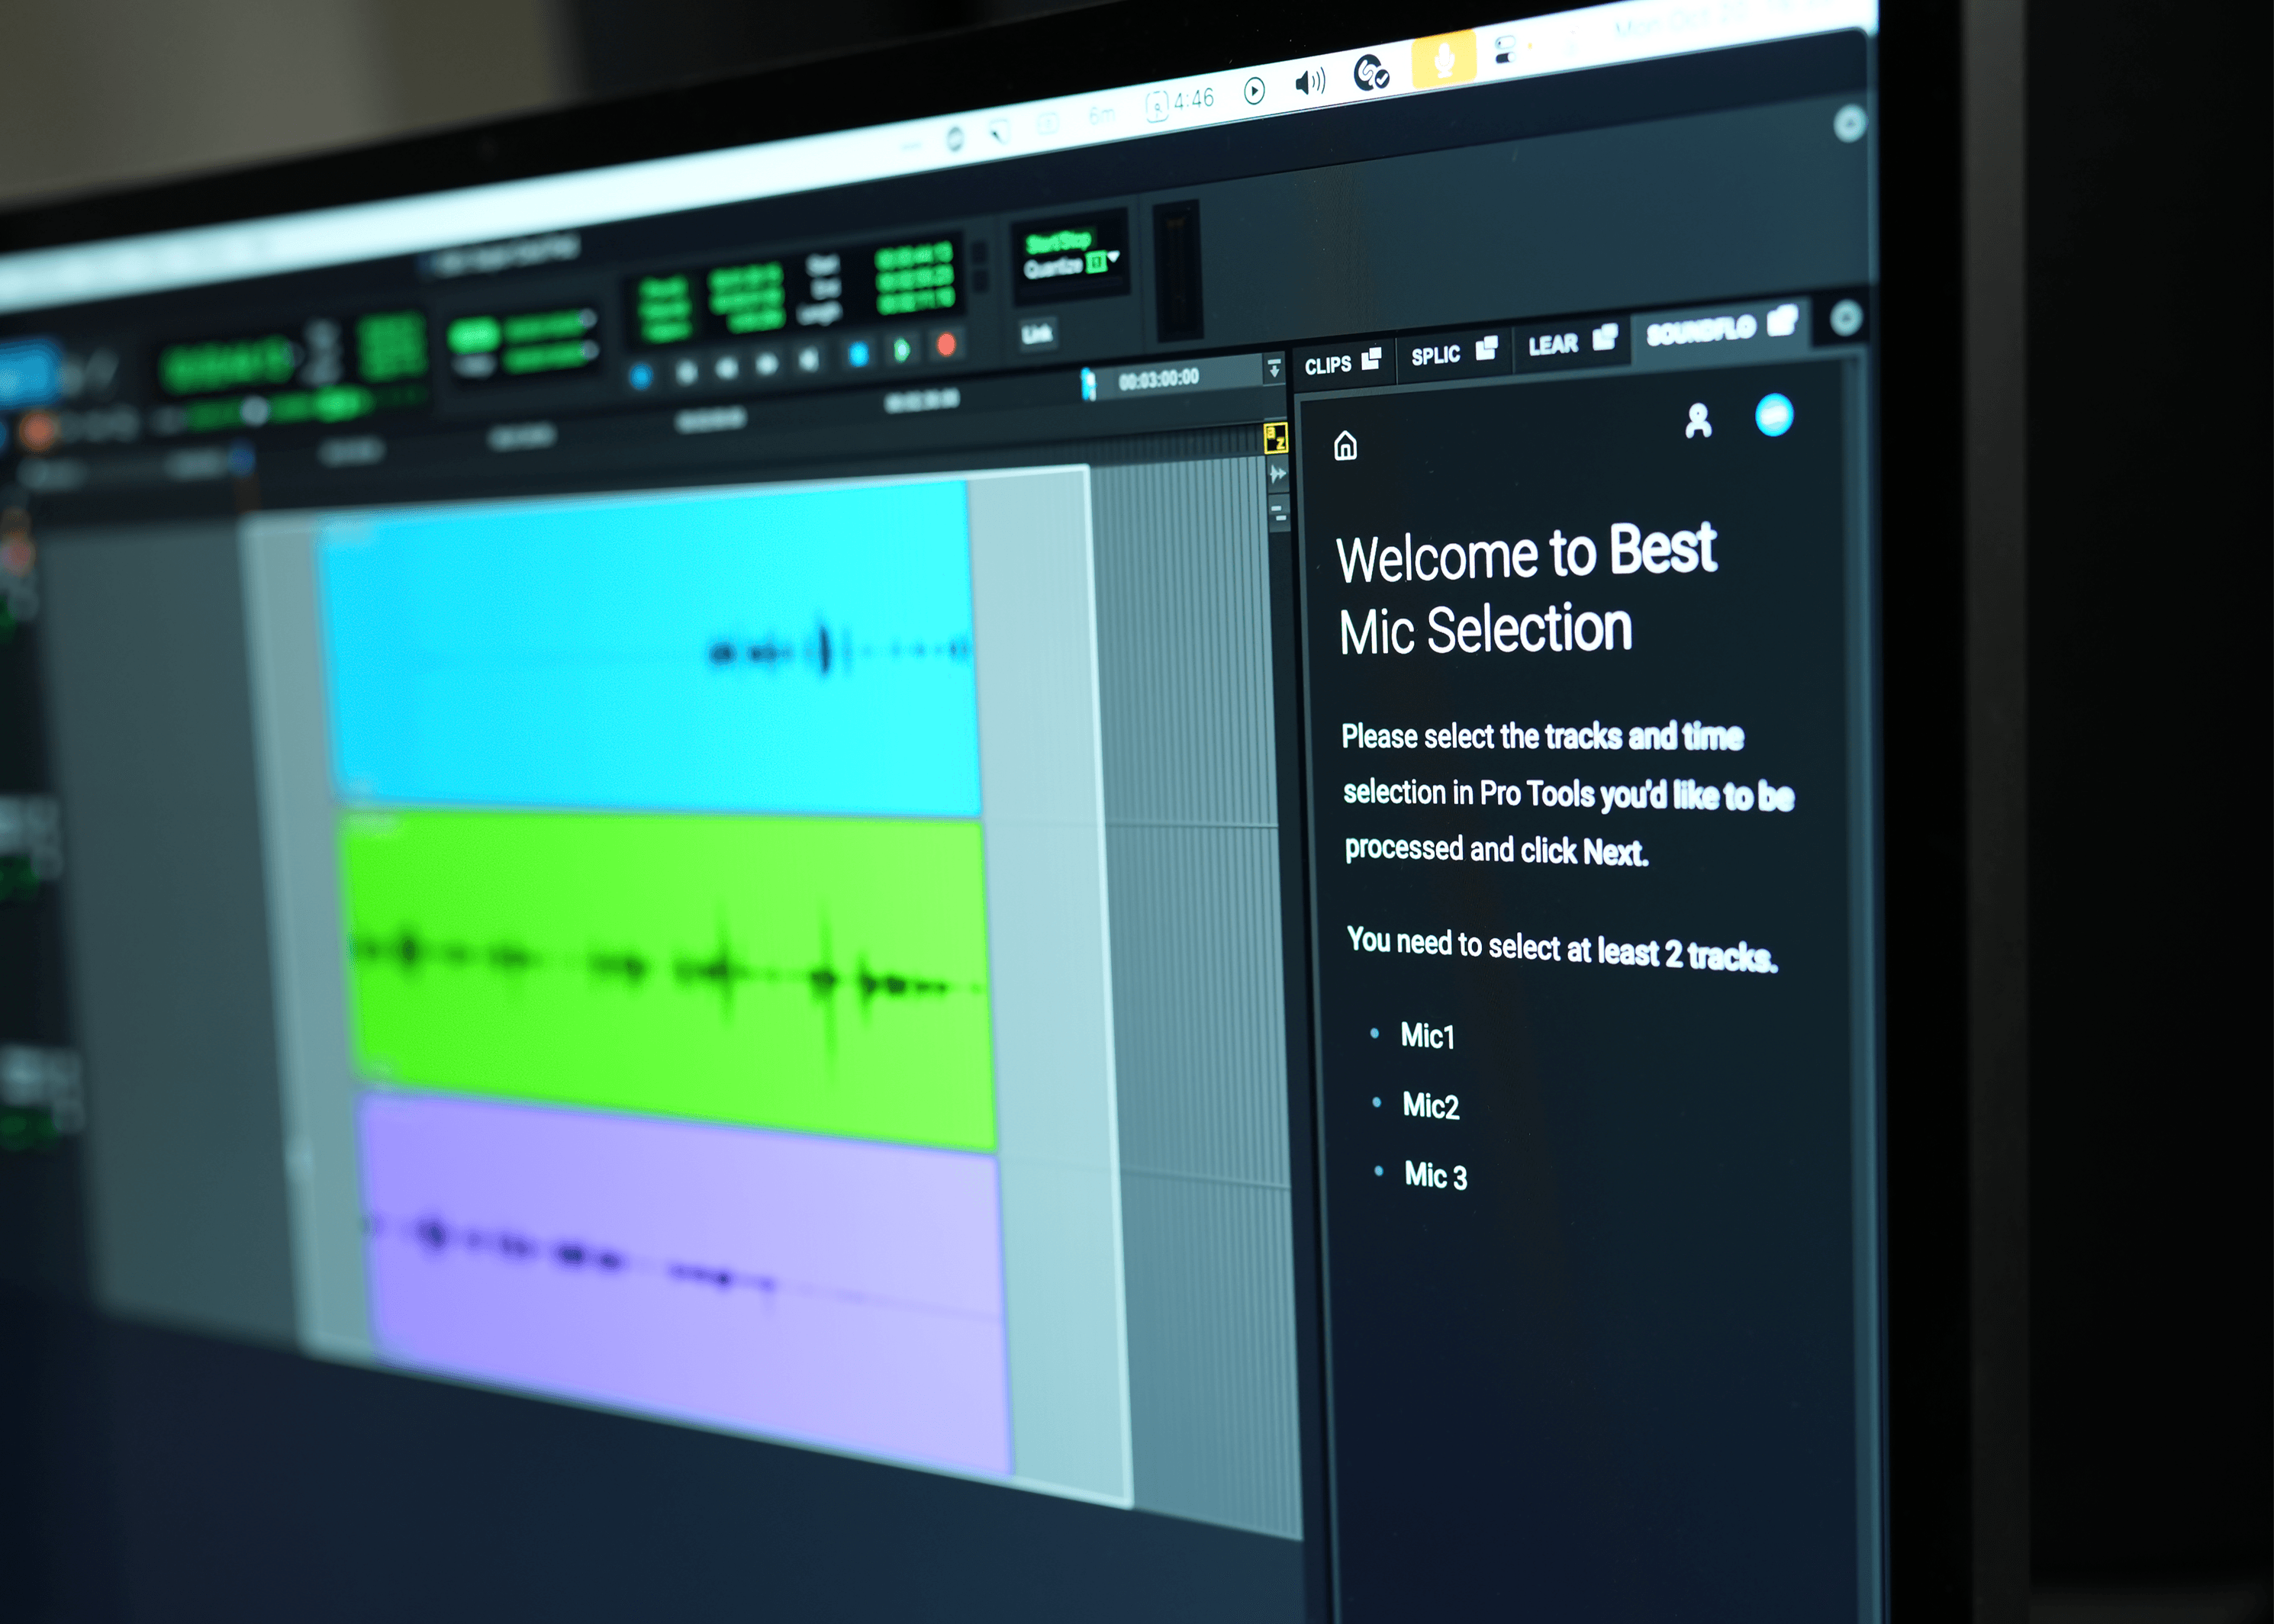This screenshot has height=1624, width=2274.
Task: Click the round blue SoundFlow avatar button
Action: [x=1773, y=415]
